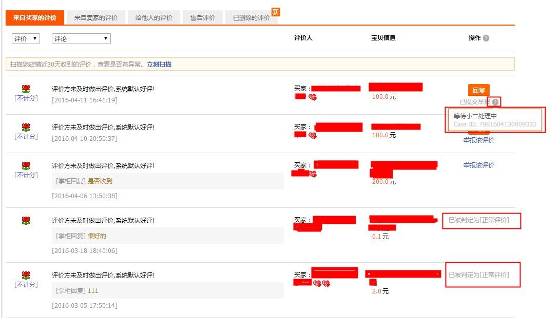The height and width of the screenshot is (318, 560).
Task: Click the question mark beside 已提交举报
Action: [x=495, y=102]
